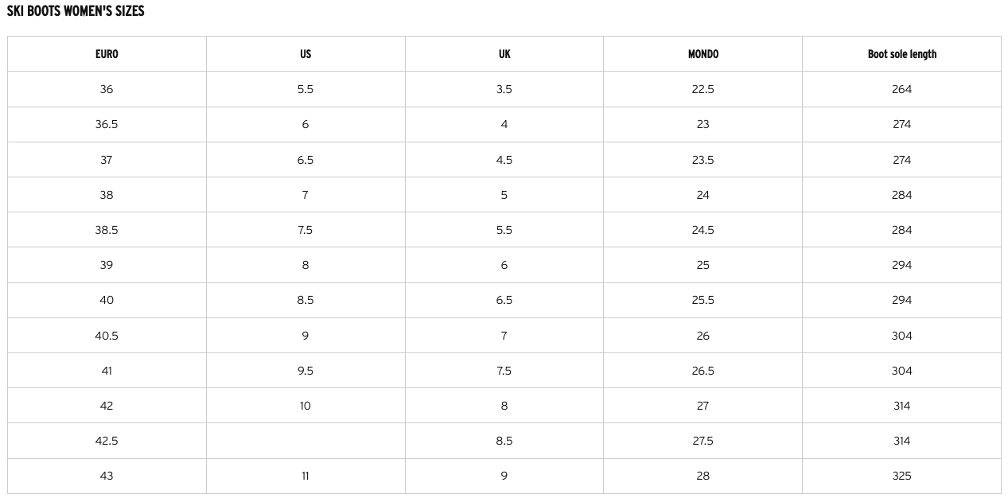This screenshot has width=1008, height=498.
Task: Click boot sole length 325 cell
Action: [x=901, y=476]
